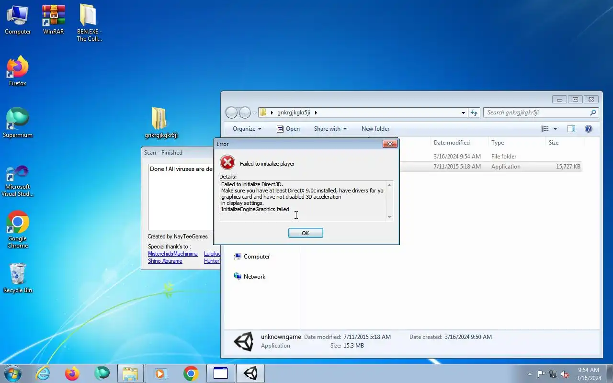Click the Show desktop strip
Viewport: 613px width, 383px height.
(609, 373)
